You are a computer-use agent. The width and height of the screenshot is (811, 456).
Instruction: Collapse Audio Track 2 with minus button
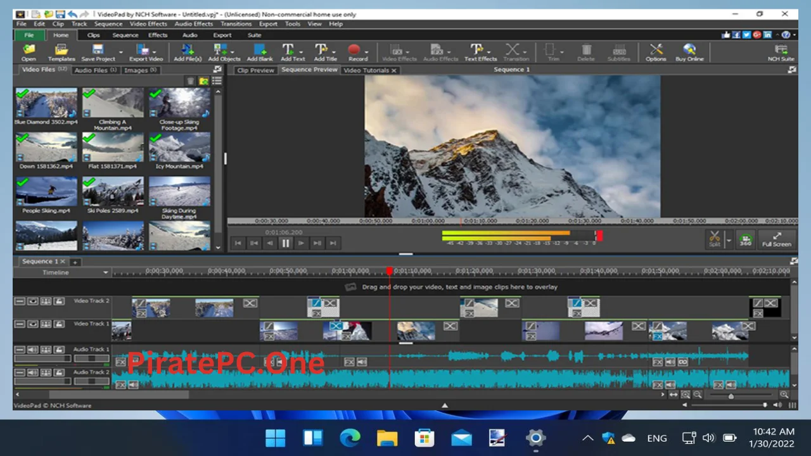pyautogui.click(x=20, y=372)
